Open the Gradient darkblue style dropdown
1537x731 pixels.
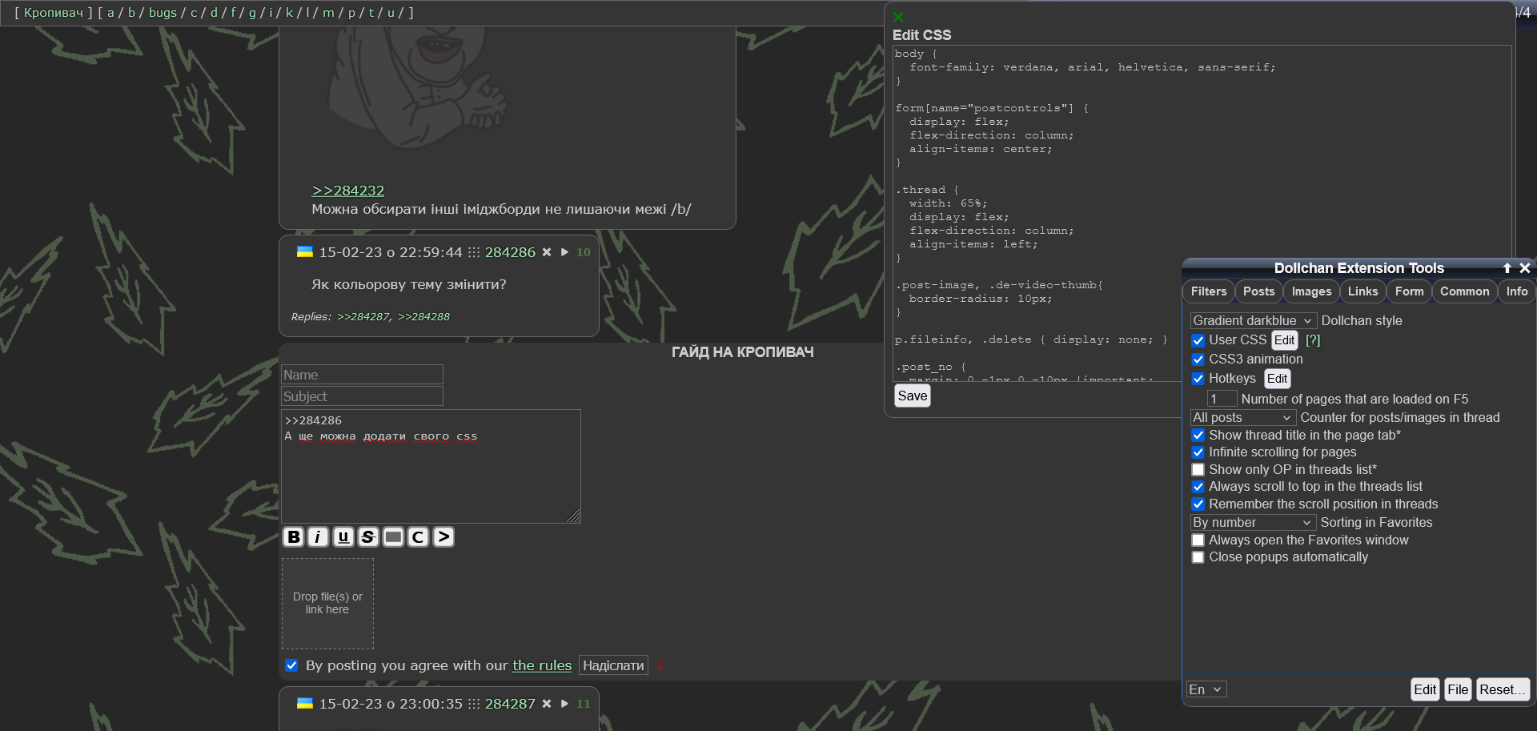[x=1253, y=321]
